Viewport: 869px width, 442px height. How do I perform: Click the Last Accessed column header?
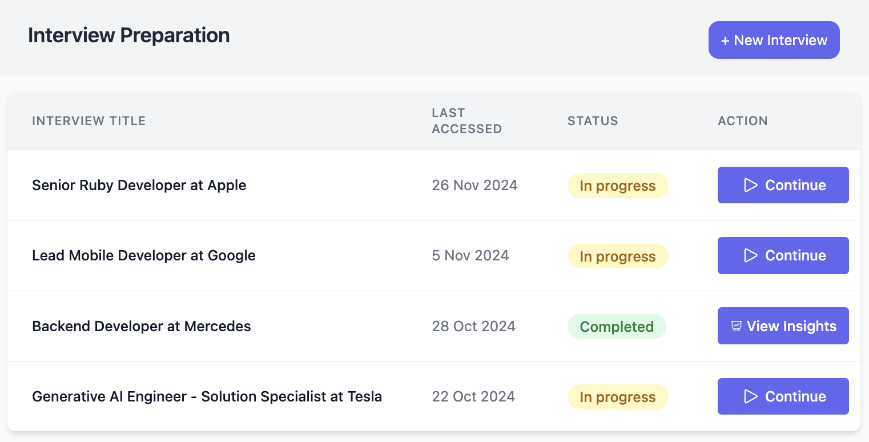pos(466,120)
